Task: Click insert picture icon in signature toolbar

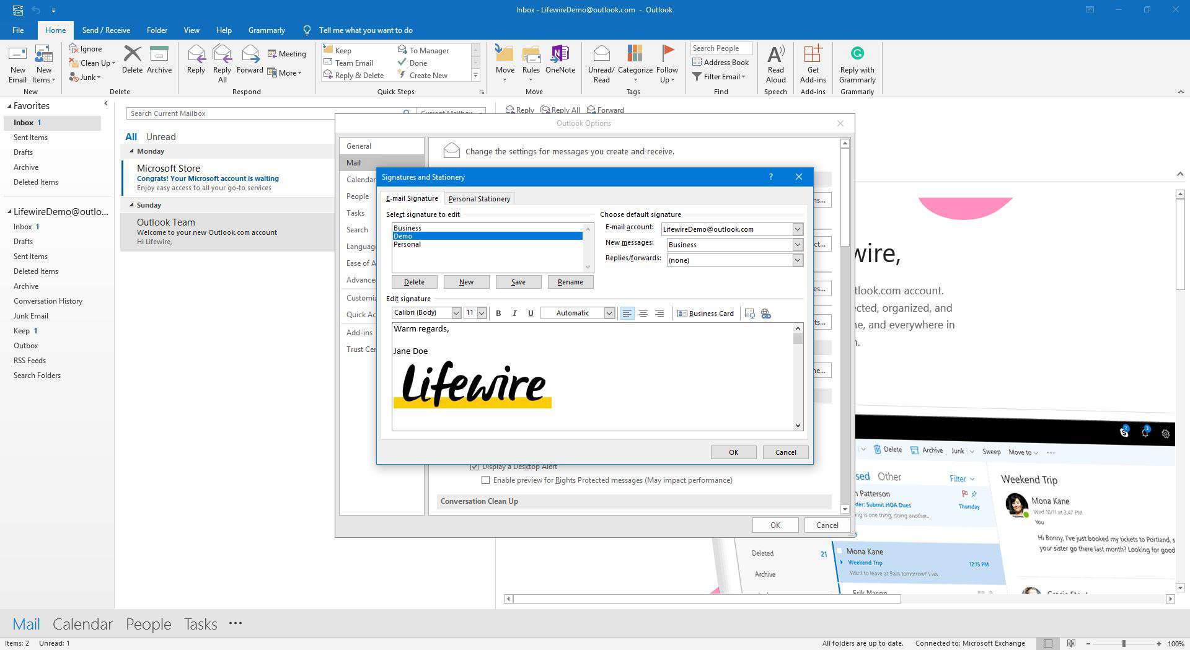Action: (x=749, y=314)
